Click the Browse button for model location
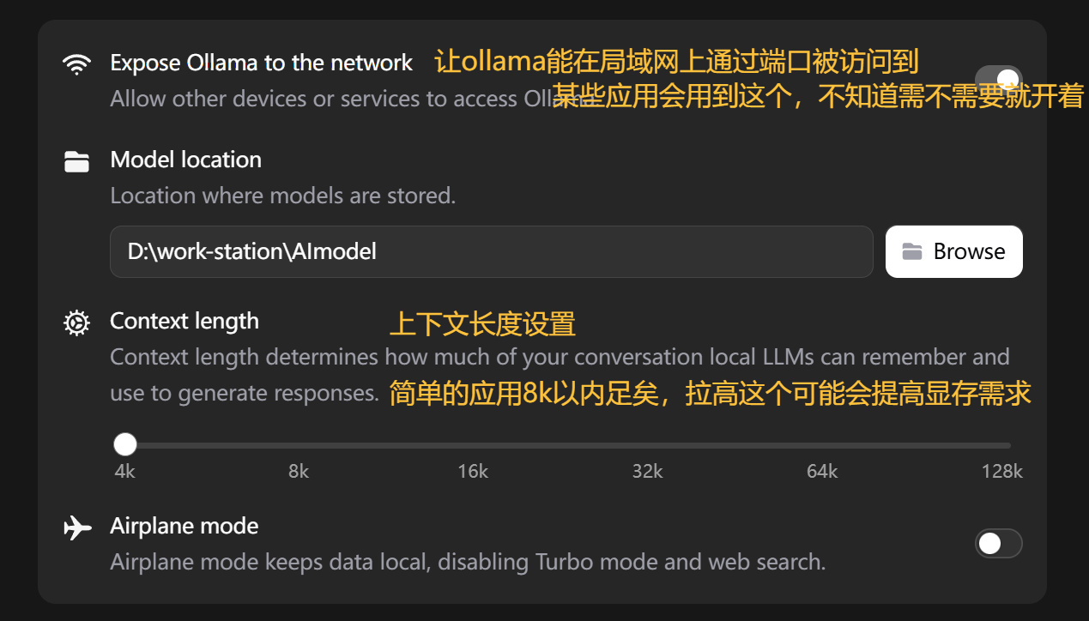This screenshot has height=621, width=1089. point(953,251)
